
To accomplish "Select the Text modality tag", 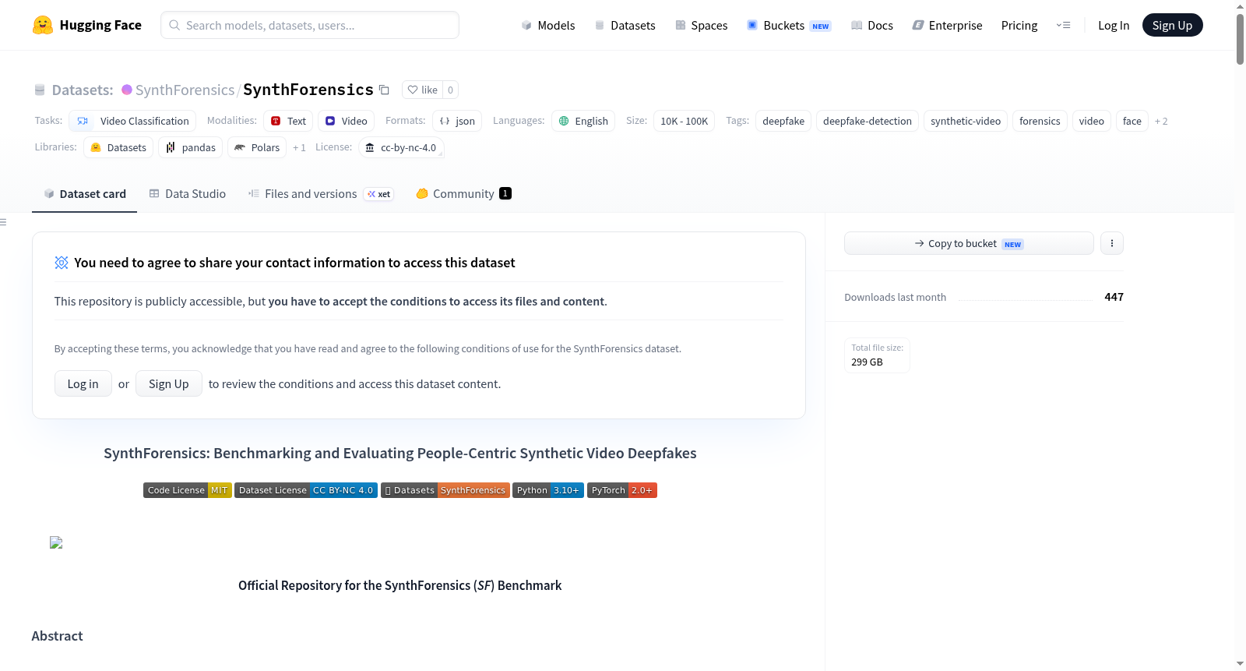I will coord(288,121).
